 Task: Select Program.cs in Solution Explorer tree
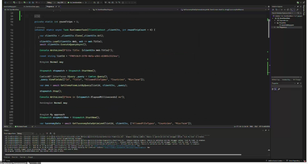pos(283,27)
